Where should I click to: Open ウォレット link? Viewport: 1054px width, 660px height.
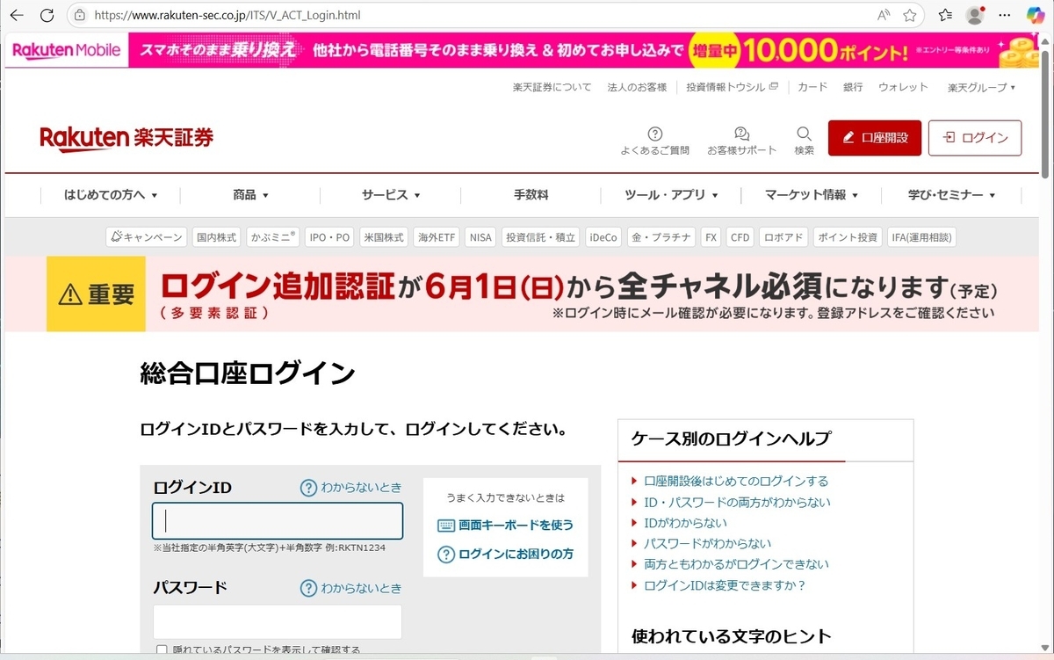point(903,87)
